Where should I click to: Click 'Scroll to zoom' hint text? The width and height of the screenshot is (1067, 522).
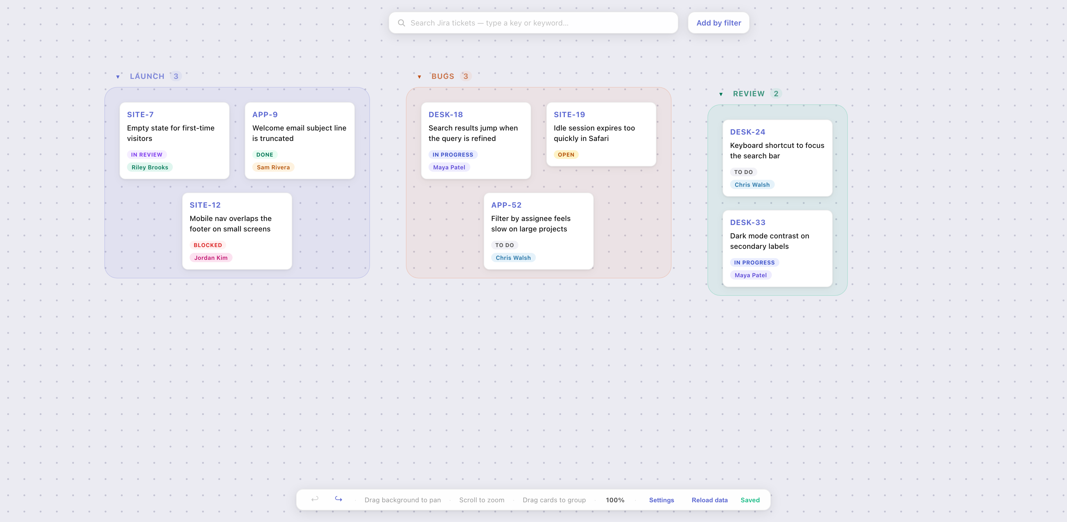point(482,500)
